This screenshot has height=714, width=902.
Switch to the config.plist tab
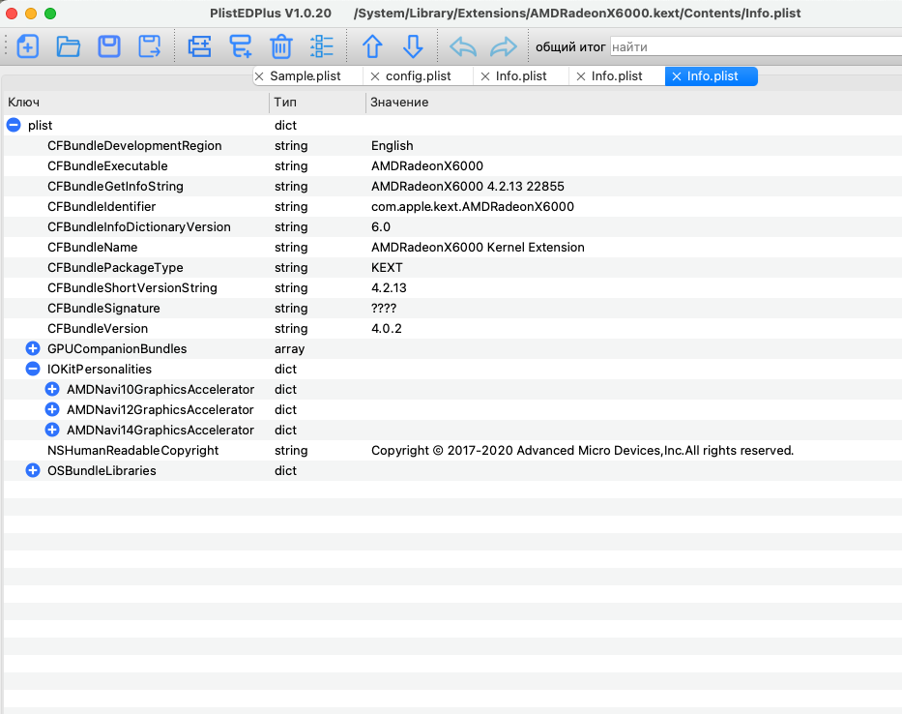coord(419,76)
